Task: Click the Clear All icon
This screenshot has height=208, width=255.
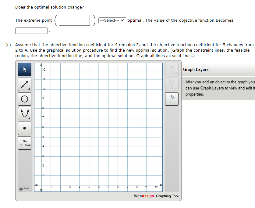Action: coord(172,70)
